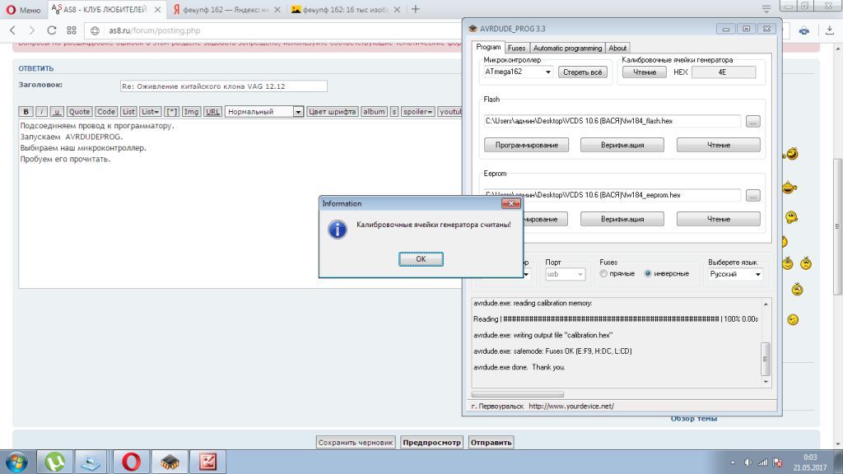Insert a Quote tag
Screen dimensions: 843x474
tap(79, 112)
